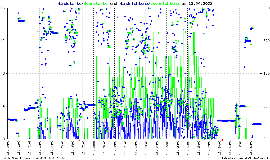Click the 'Datenstand' footer text
The height and width of the screenshot is (160, 270).
click(246, 158)
